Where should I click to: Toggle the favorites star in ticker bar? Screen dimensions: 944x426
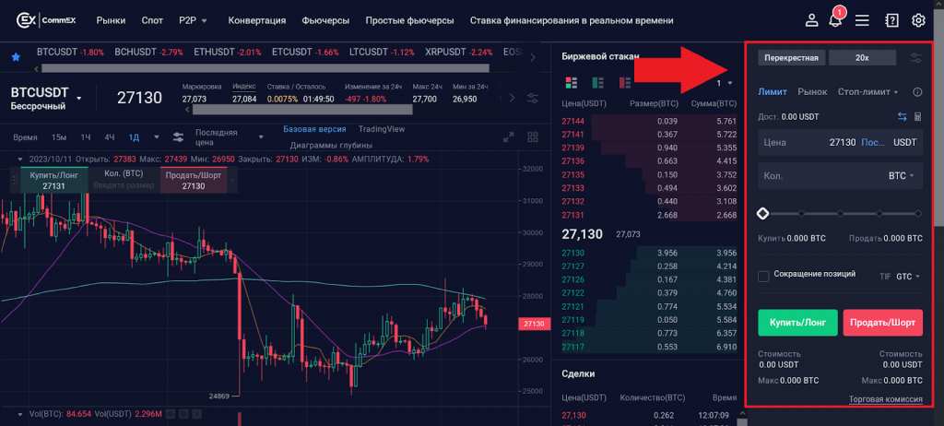[16, 56]
